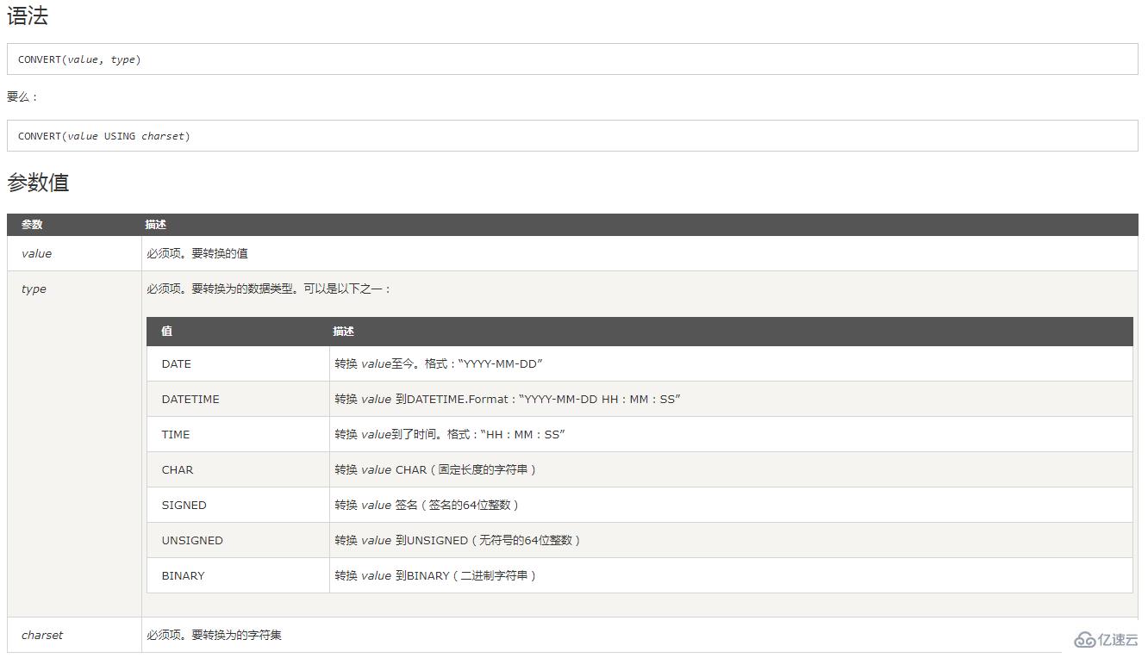This screenshot has width=1148, height=658.
Task: Click the 参数值 section heading
Action: point(38,183)
